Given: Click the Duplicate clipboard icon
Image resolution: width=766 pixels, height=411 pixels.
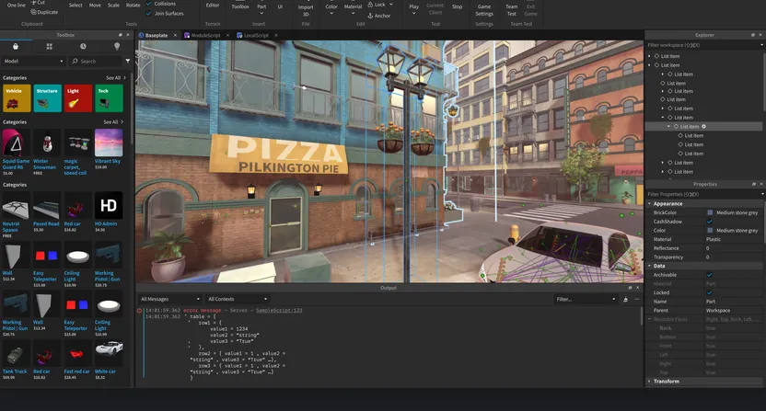Looking at the screenshot, I should point(34,12).
